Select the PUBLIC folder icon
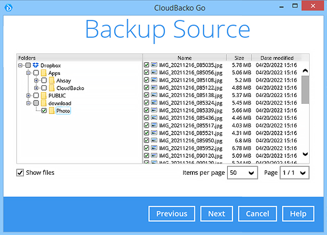 point(44,96)
